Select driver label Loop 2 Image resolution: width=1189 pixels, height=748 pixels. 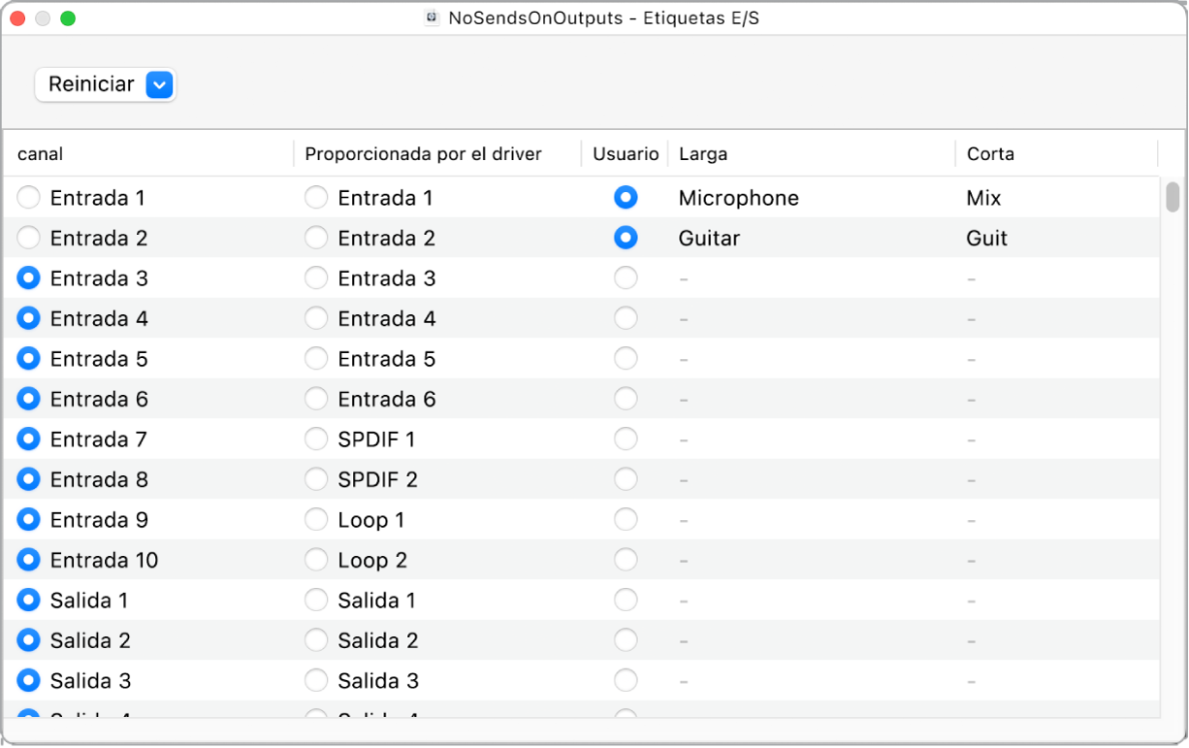(x=316, y=560)
